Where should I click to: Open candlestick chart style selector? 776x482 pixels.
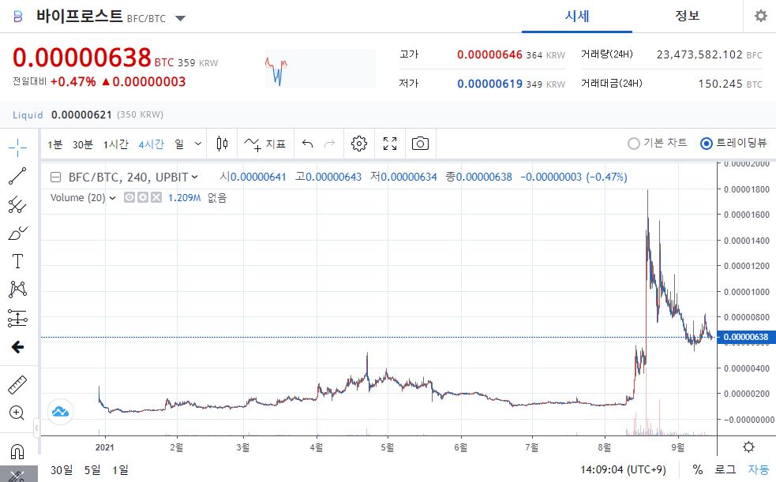[x=222, y=144]
